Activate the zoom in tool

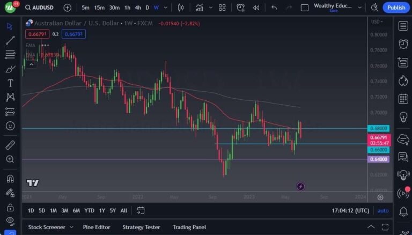tap(10, 159)
